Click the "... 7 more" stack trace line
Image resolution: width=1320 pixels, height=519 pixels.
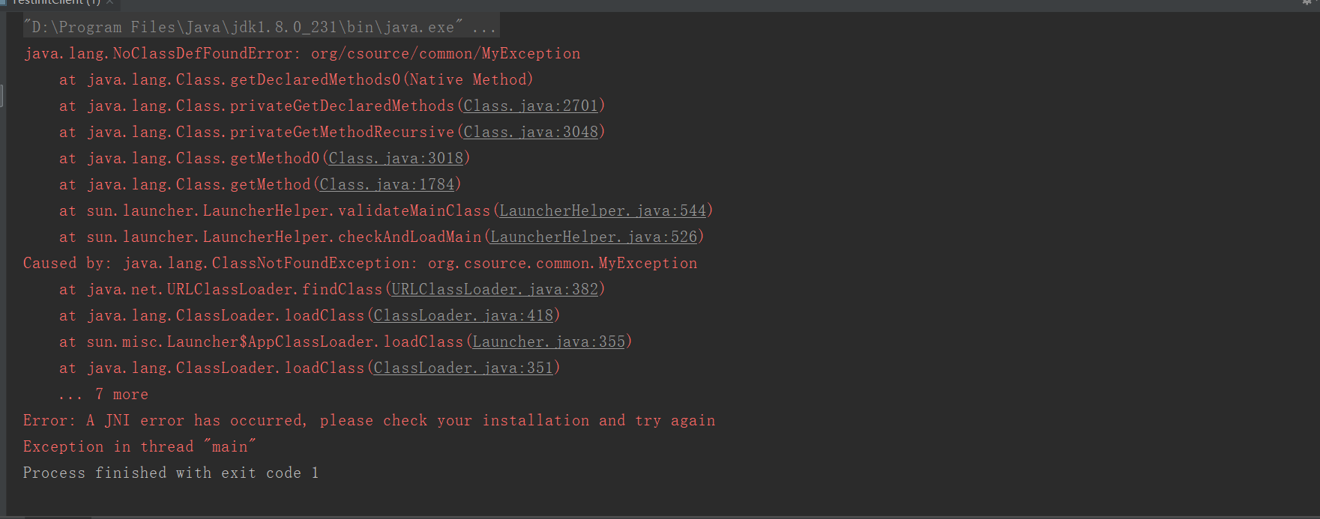pyautogui.click(x=103, y=394)
